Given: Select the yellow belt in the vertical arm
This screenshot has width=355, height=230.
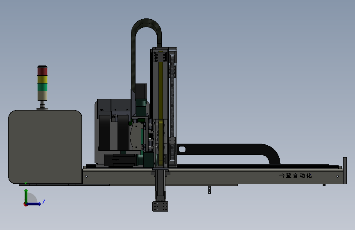Looking at the screenshot, I should pyautogui.click(x=161, y=109).
